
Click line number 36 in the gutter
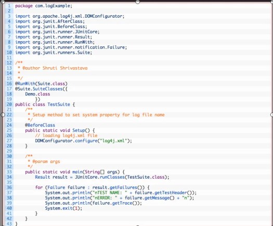[x=9, y=187]
